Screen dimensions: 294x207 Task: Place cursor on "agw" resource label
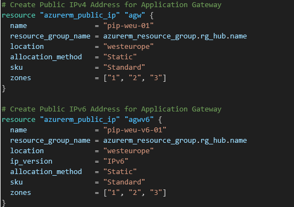135,15
